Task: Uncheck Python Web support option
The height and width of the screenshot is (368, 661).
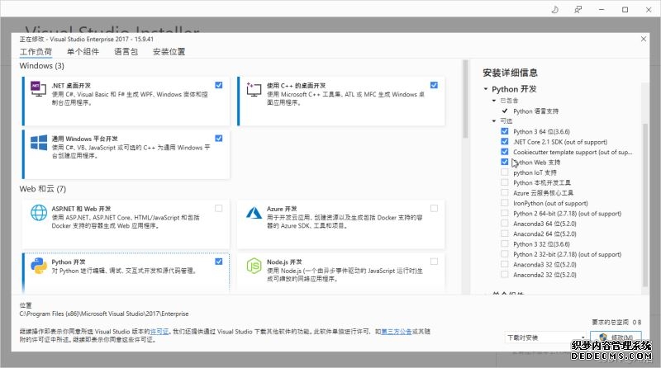Action: (x=504, y=162)
